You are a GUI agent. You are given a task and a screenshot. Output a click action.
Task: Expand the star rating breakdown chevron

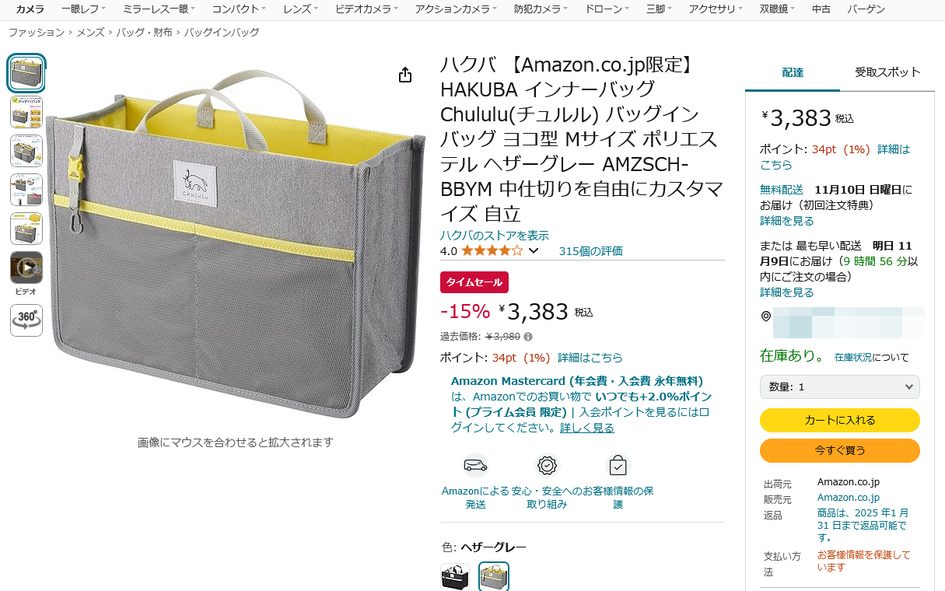[534, 250]
